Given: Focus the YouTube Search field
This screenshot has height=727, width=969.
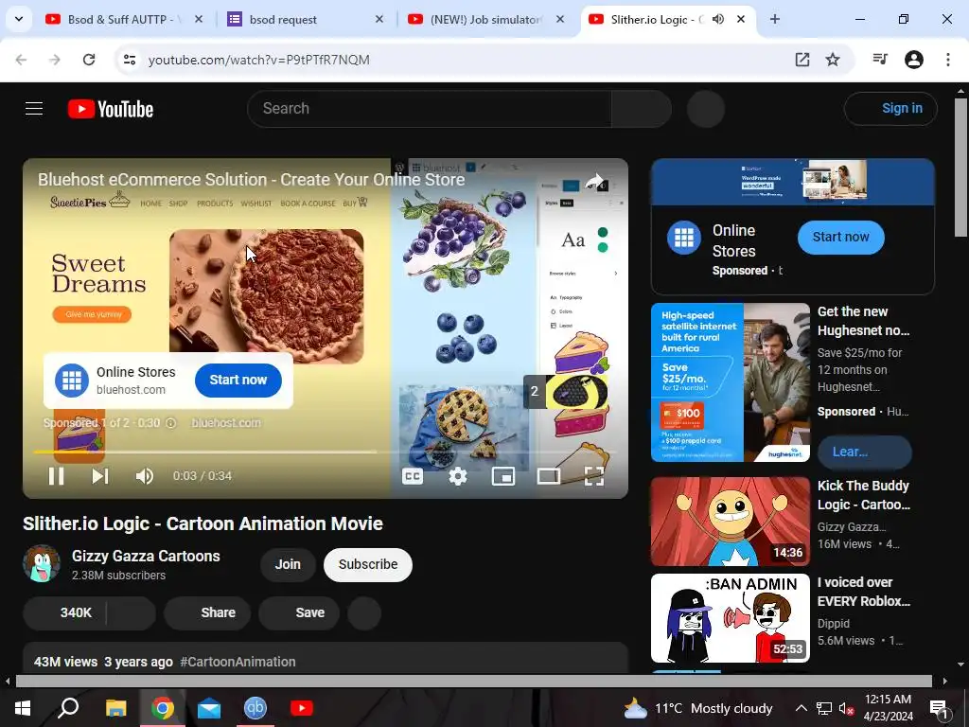Looking at the screenshot, I should point(430,109).
